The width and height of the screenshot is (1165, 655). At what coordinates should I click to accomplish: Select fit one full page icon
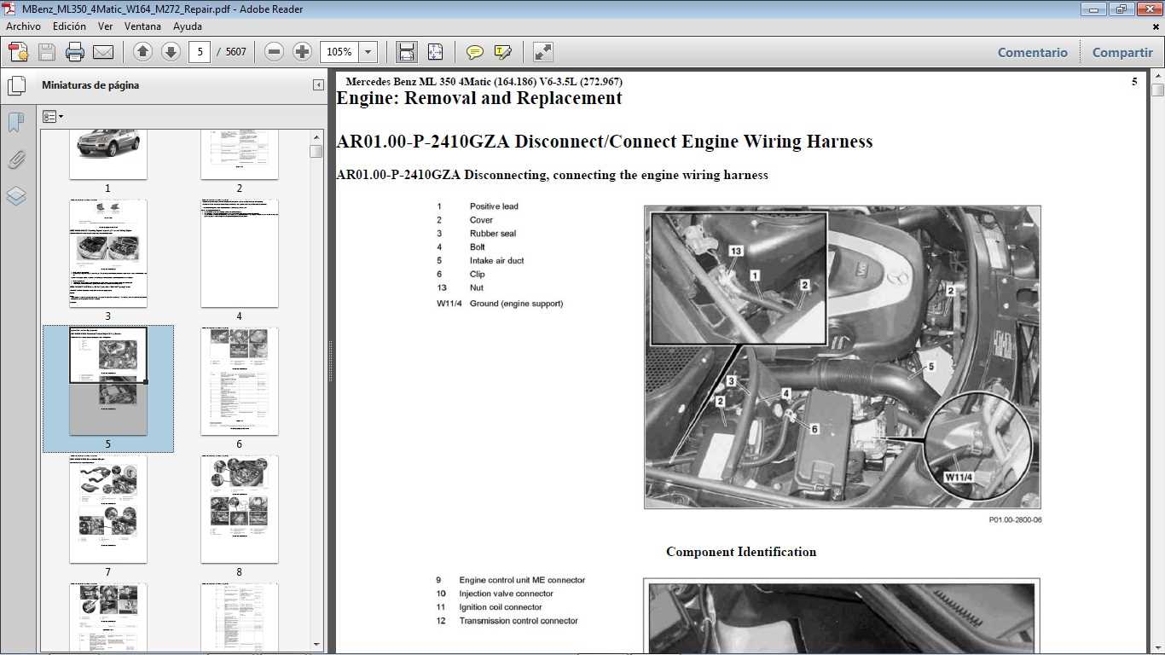pyautogui.click(x=435, y=52)
